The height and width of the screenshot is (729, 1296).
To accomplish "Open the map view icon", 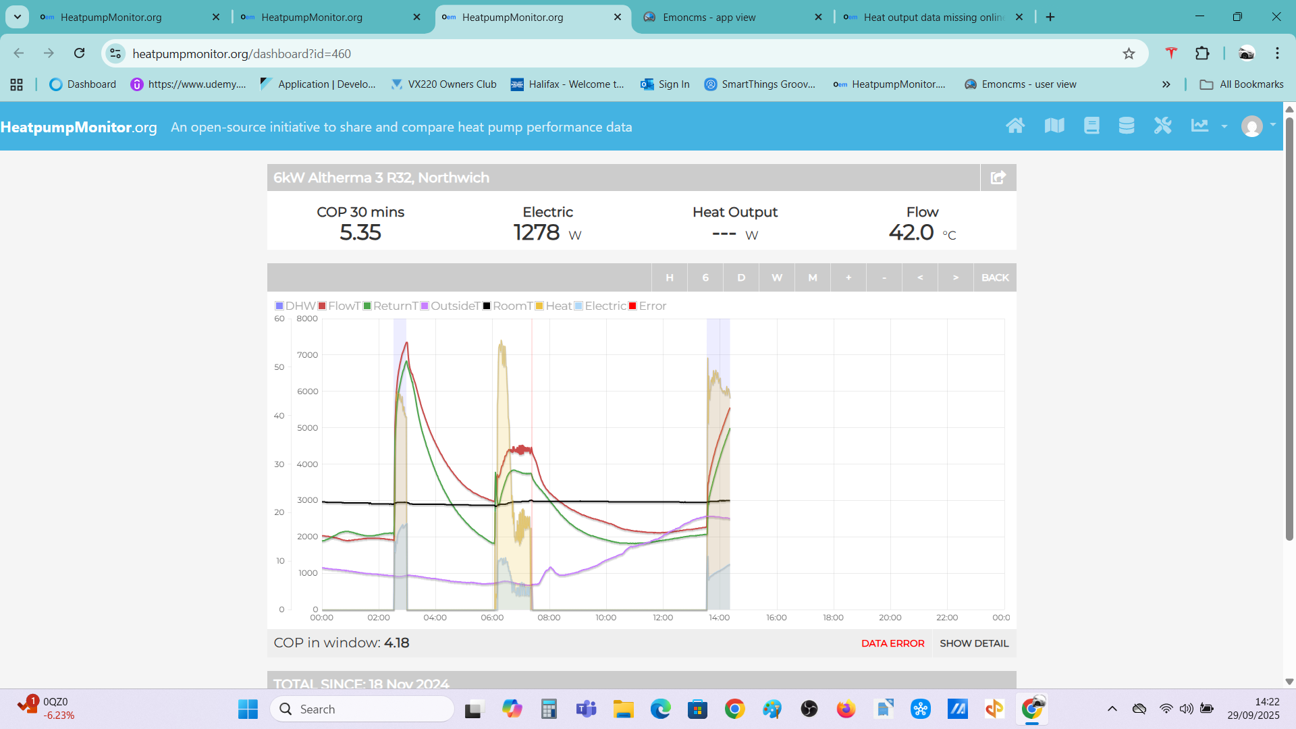I will point(1054,126).
